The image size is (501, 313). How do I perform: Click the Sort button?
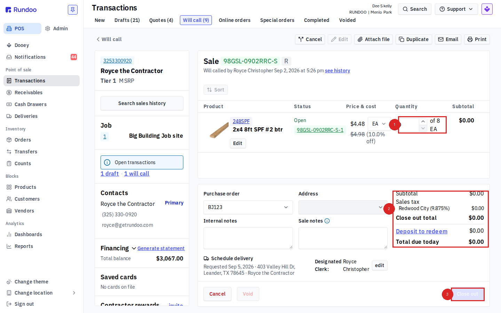pos(216,90)
